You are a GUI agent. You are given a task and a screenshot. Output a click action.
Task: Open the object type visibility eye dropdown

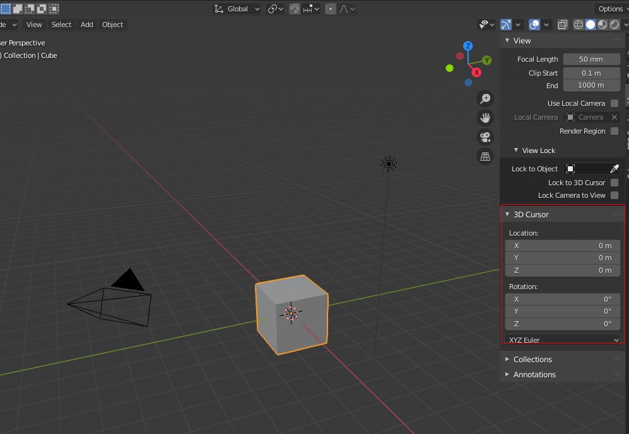486,25
